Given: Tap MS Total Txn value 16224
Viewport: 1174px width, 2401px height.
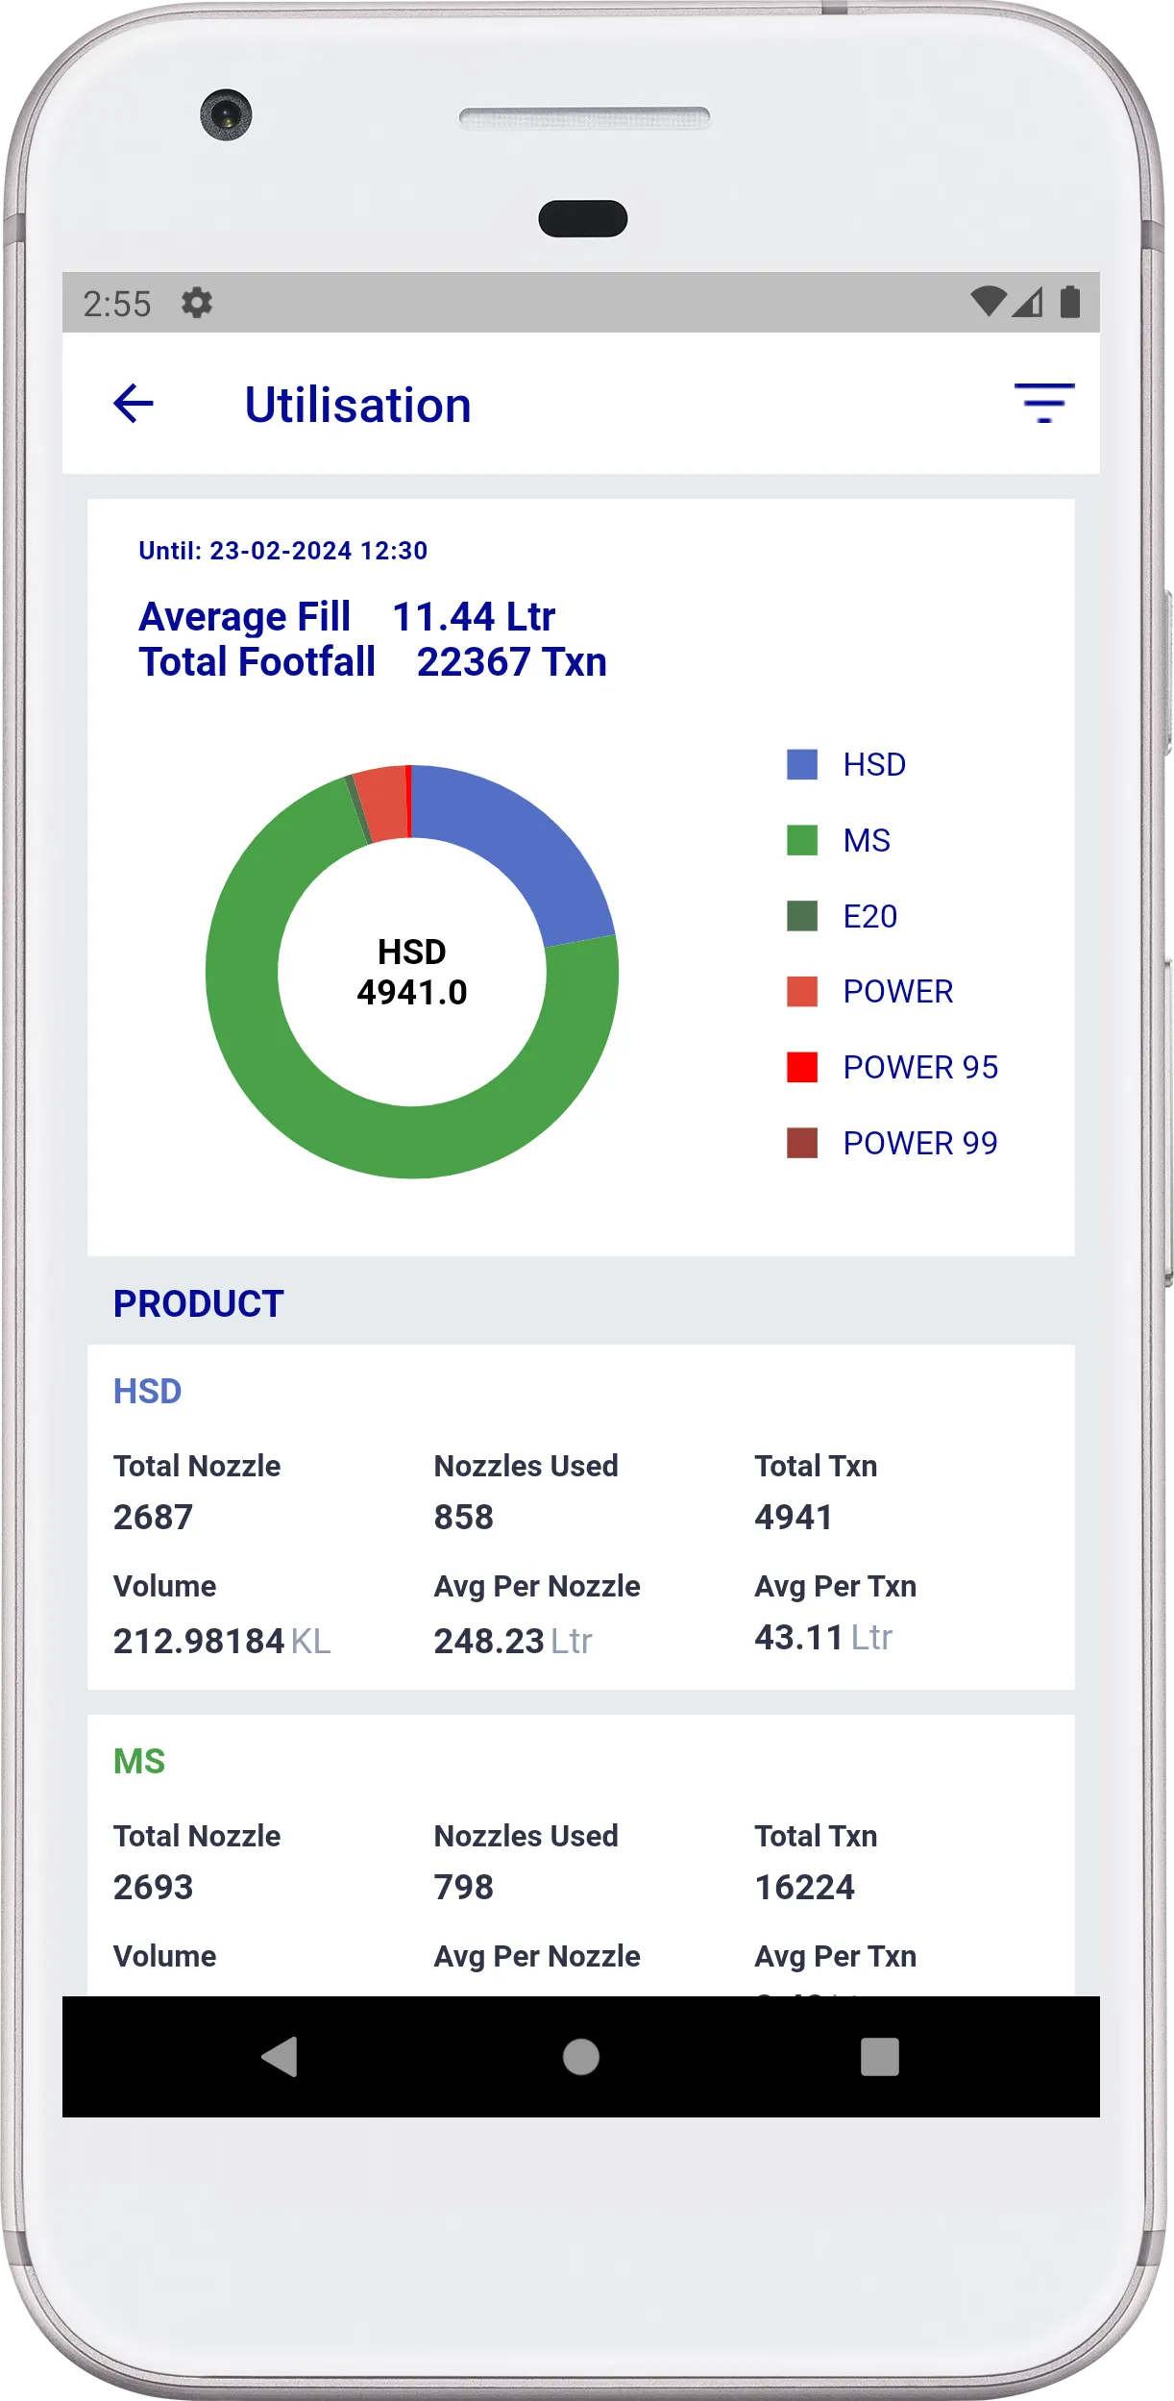Looking at the screenshot, I should (805, 1887).
